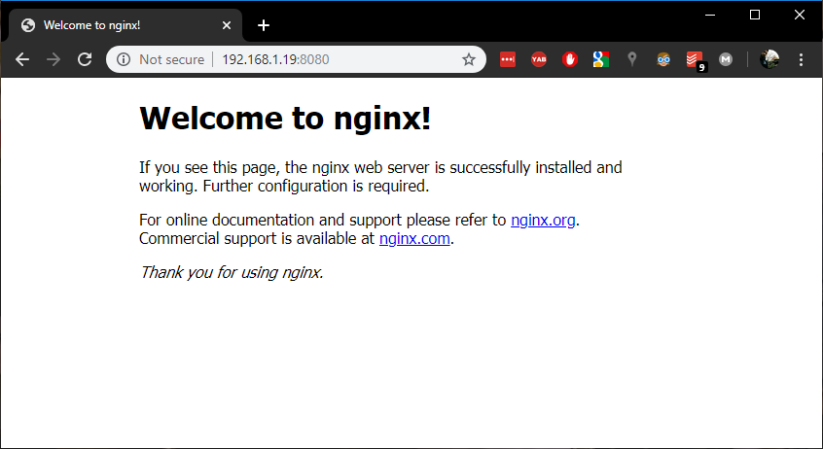
Task: Close the Welcome to nginx! tab
Action: [228, 25]
